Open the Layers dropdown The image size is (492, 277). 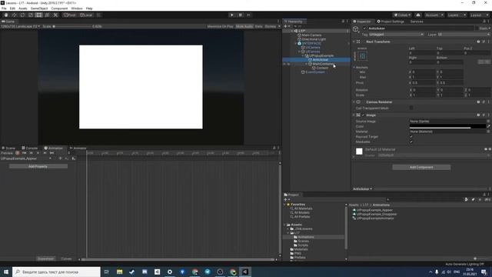click(456, 15)
